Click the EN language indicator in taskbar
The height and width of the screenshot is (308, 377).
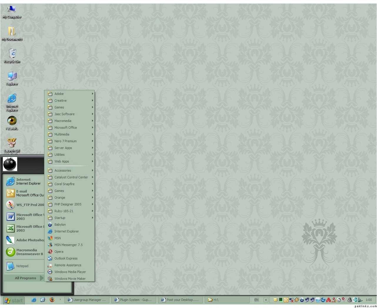pyautogui.click(x=256, y=300)
